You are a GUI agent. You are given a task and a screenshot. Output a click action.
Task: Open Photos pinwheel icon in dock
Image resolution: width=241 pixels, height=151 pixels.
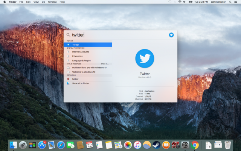click(x=128, y=145)
